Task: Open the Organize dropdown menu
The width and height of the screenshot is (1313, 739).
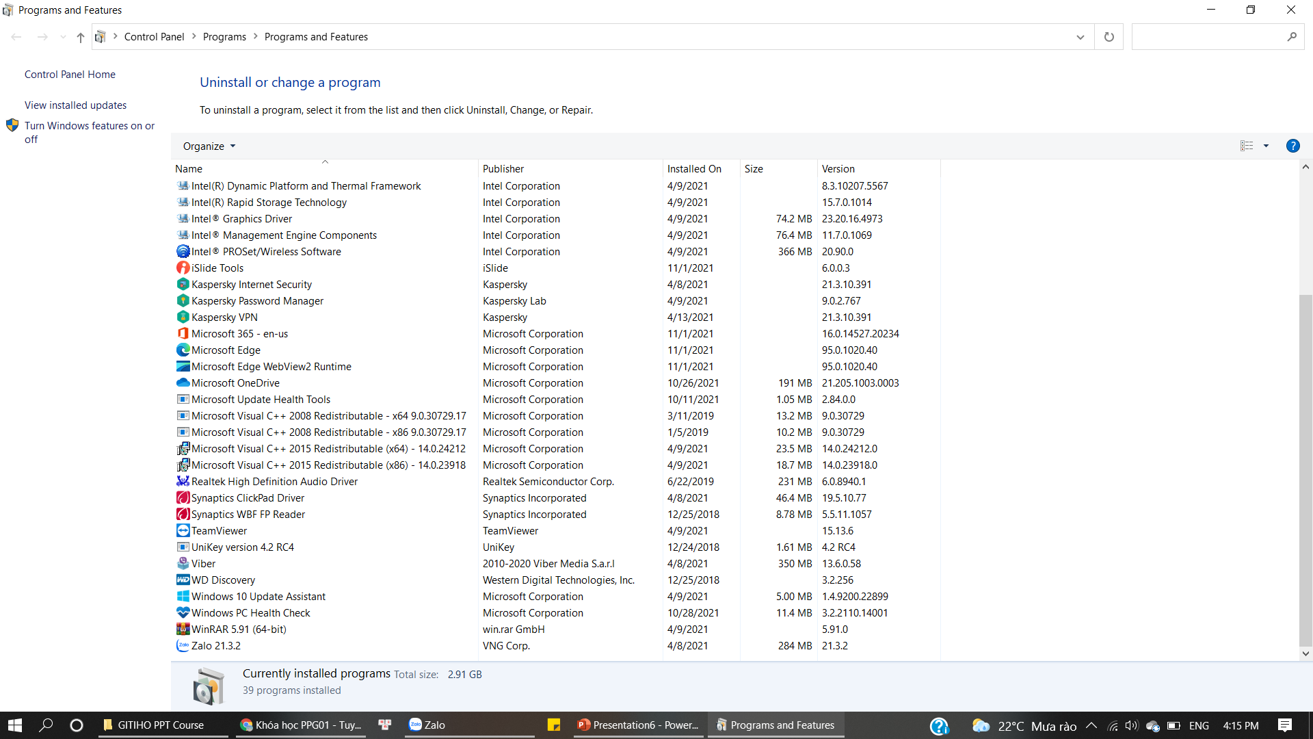Action: 209,146
